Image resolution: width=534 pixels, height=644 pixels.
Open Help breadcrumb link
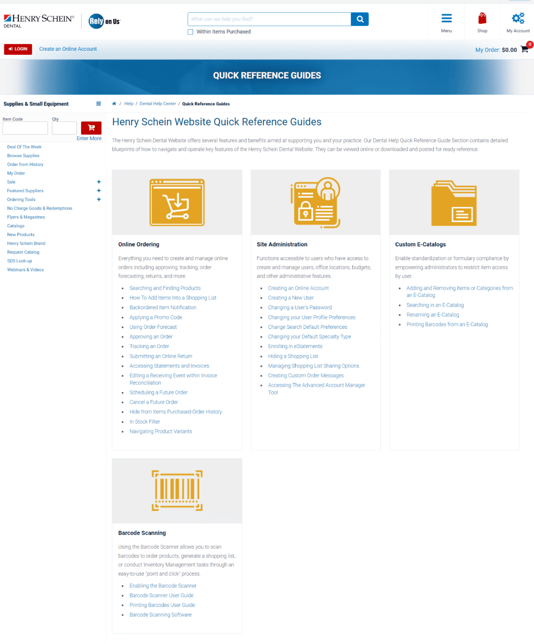[129, 104]
